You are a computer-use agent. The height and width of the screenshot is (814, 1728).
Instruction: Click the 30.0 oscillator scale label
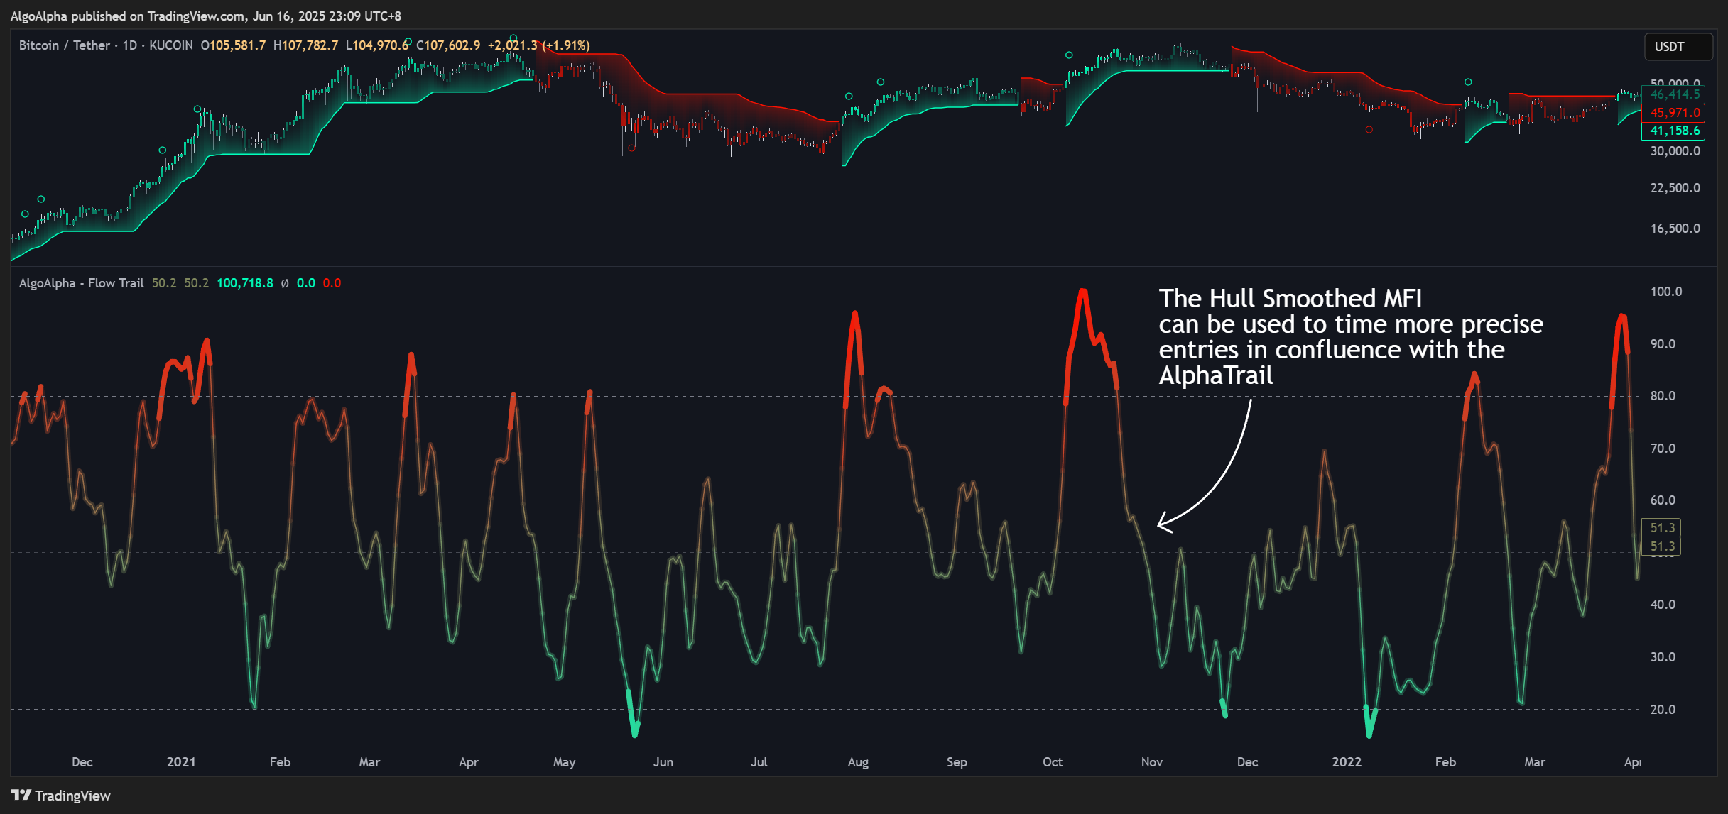pos(1663,657)
